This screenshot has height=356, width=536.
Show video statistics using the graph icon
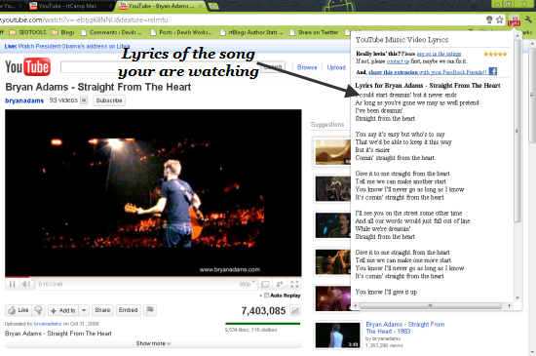pos(294,310)
